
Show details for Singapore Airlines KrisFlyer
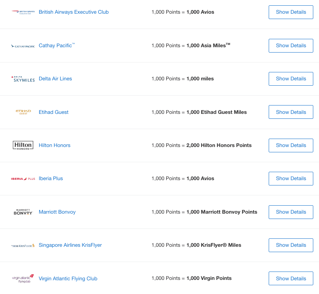point(291,245)
